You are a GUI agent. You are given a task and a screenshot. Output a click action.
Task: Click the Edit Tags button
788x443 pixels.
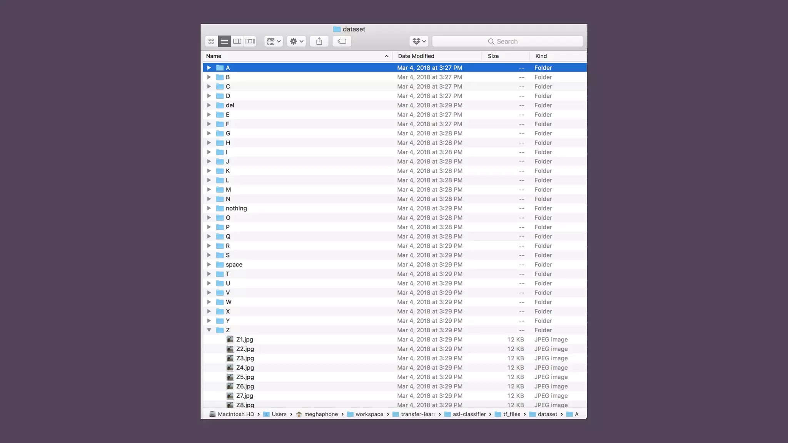tap(342, 41)
